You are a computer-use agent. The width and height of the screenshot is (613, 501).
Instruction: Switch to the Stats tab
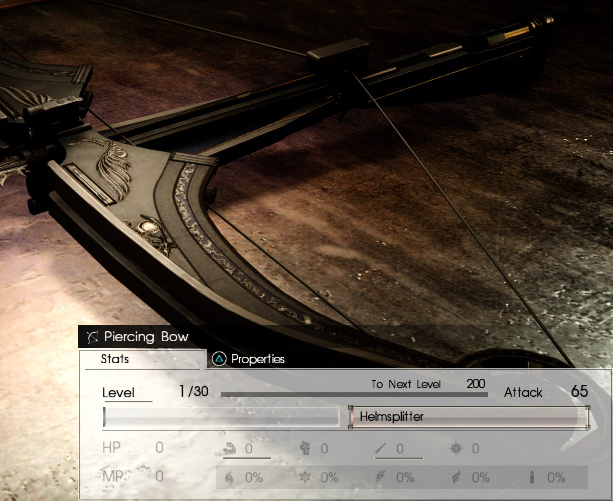click(142, 359)
